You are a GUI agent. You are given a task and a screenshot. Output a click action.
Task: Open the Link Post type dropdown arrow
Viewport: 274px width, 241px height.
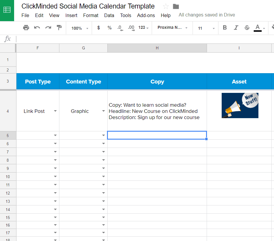coord(55,111)
